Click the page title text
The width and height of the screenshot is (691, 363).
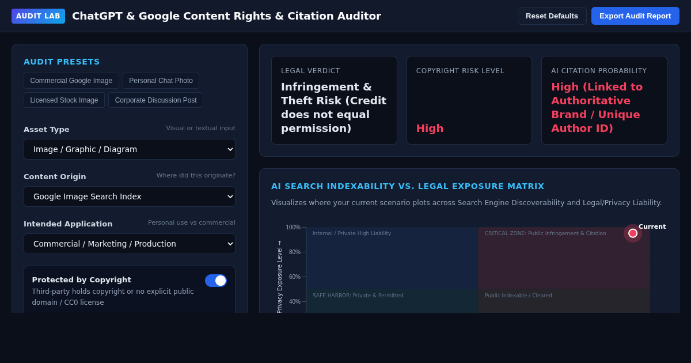tap(226, 16)
